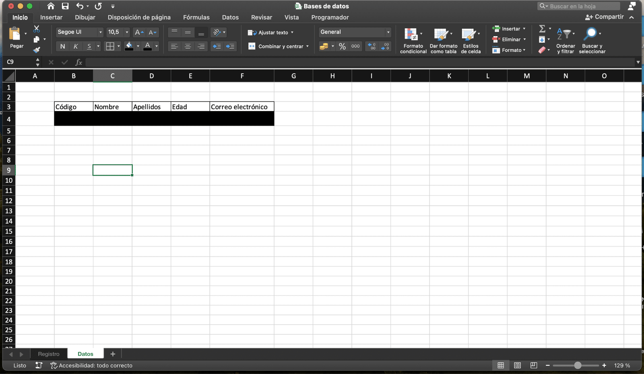Expand the fill color dropdown arrow
644x374 pixels.
point(137,46)
